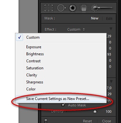The image size is (121, 123).
Task: Open the Effect Custom preset dropdown
Action: point(76,29)
